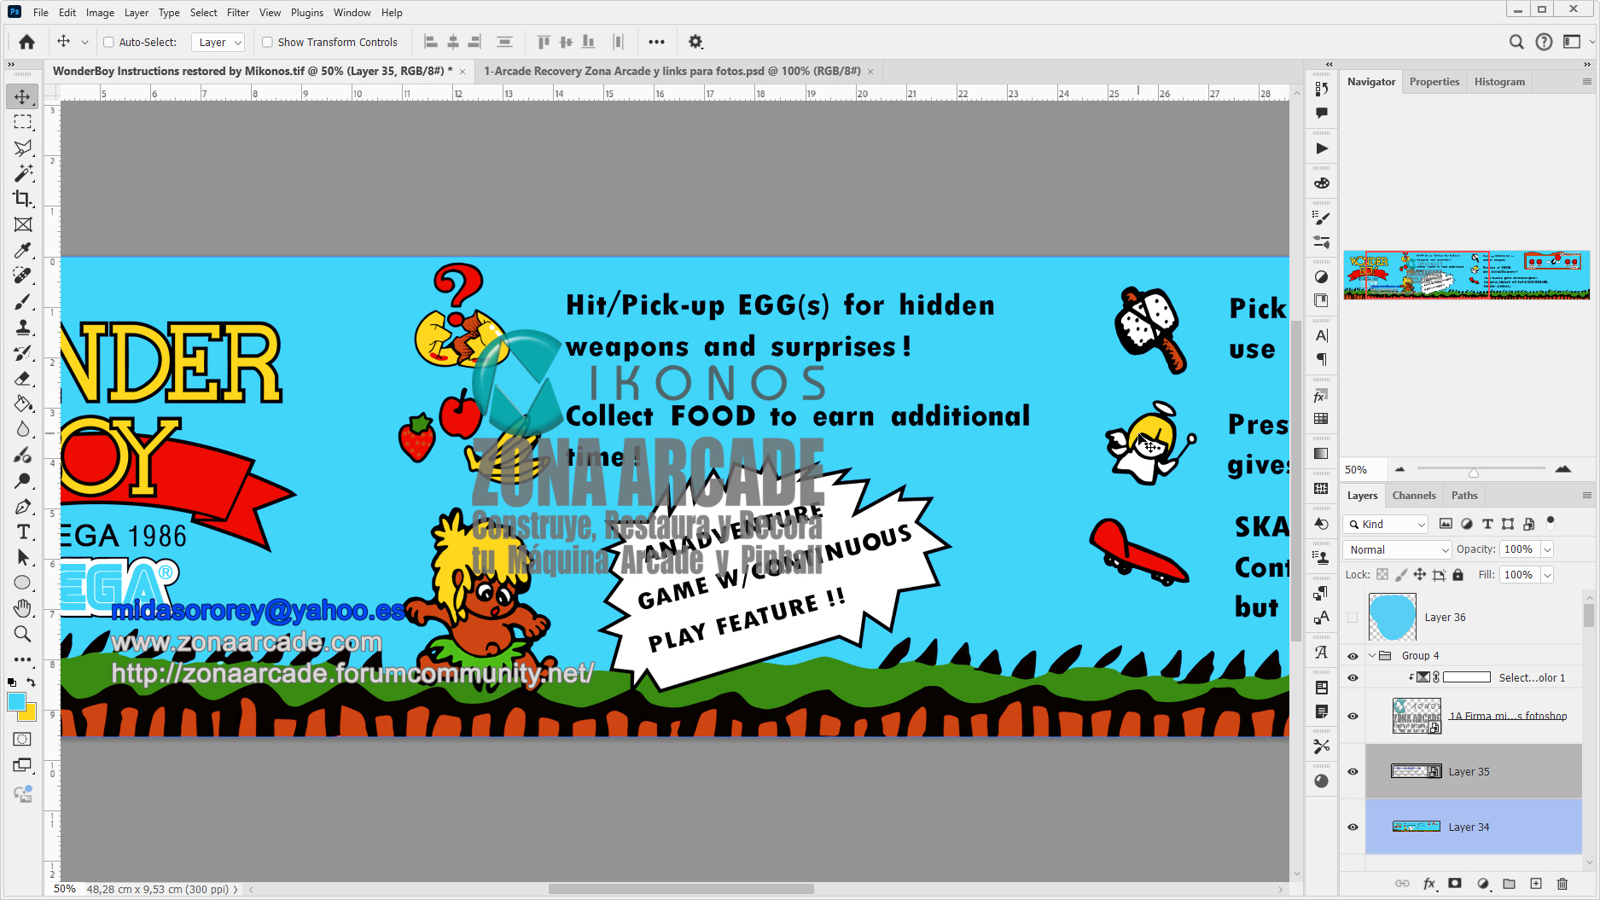Select the Move tool
Image resolution: width=1600 pixels, height=900 pixels.
coord(23,96)
